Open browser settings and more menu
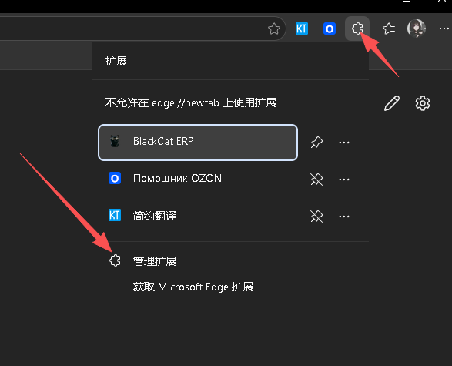The image size is (452, 366). 444,29
